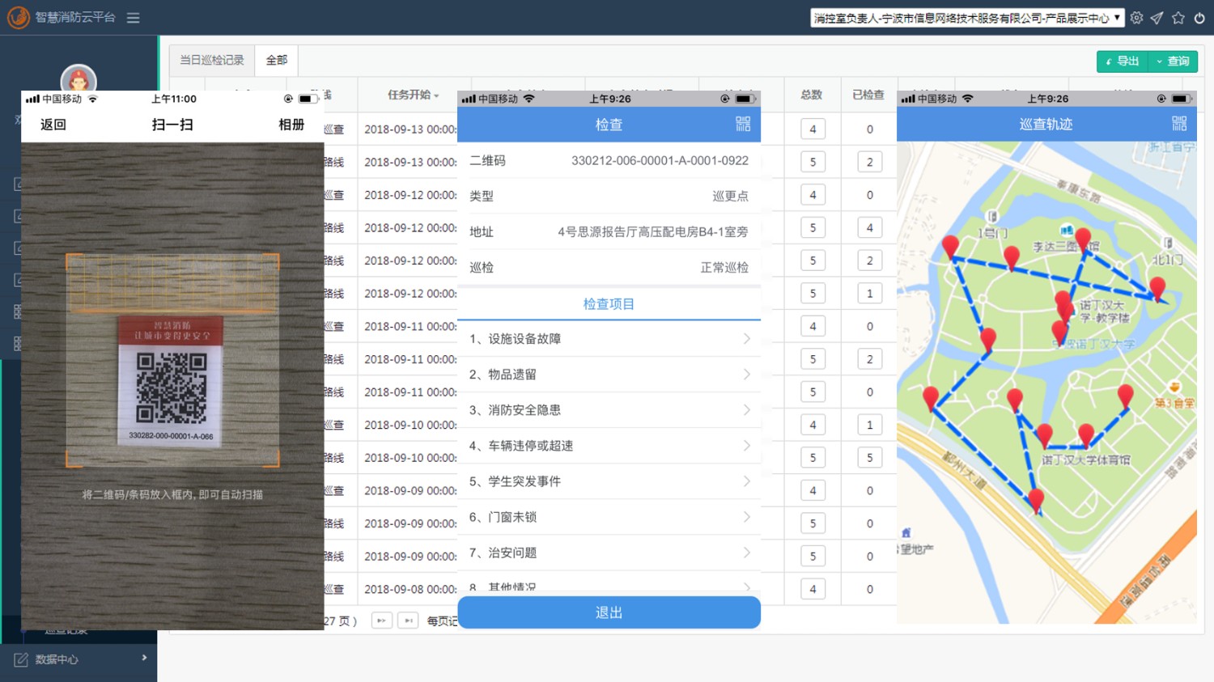
Task: Click the 地址 row 4号思源报告厅高压配电房
Action: [x=609, y=231]
